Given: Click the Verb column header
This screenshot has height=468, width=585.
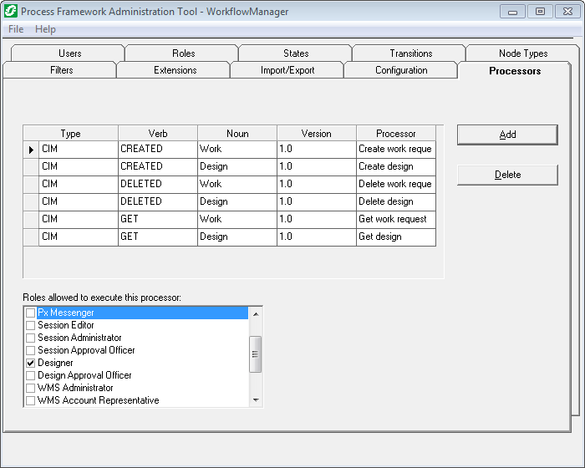Looking at the screenshot, I should tap(158, 133).
